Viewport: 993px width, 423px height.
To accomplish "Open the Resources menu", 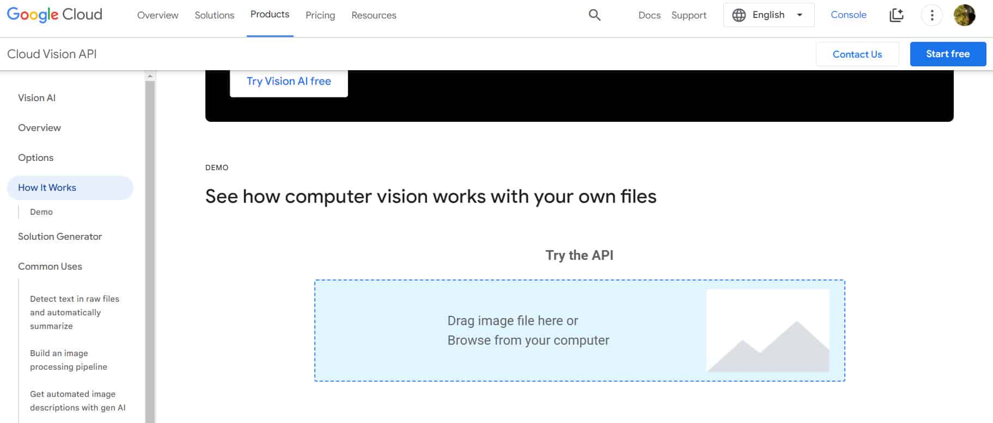I will 374,15.
